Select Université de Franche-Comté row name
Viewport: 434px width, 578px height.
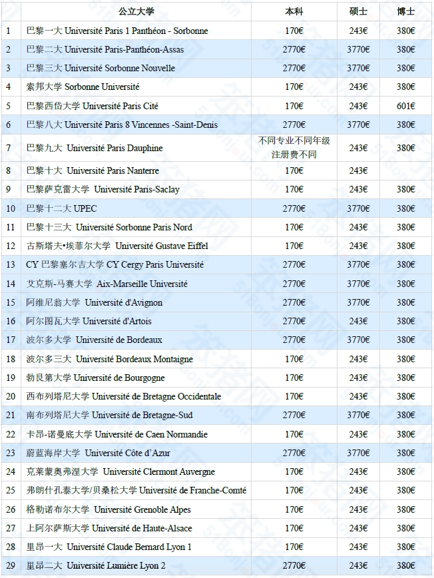click(x=136, y=490)
